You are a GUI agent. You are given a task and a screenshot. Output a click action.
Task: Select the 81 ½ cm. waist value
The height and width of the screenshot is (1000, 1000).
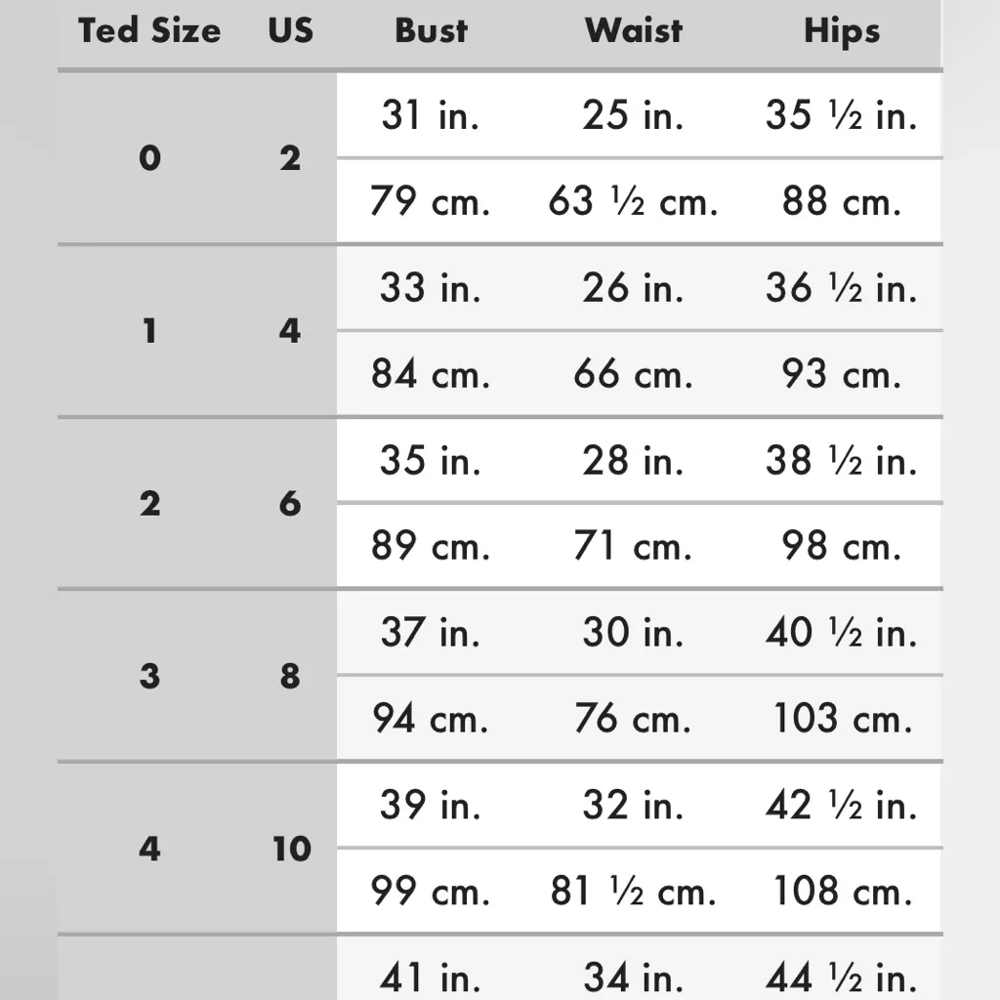pos(633,892)
